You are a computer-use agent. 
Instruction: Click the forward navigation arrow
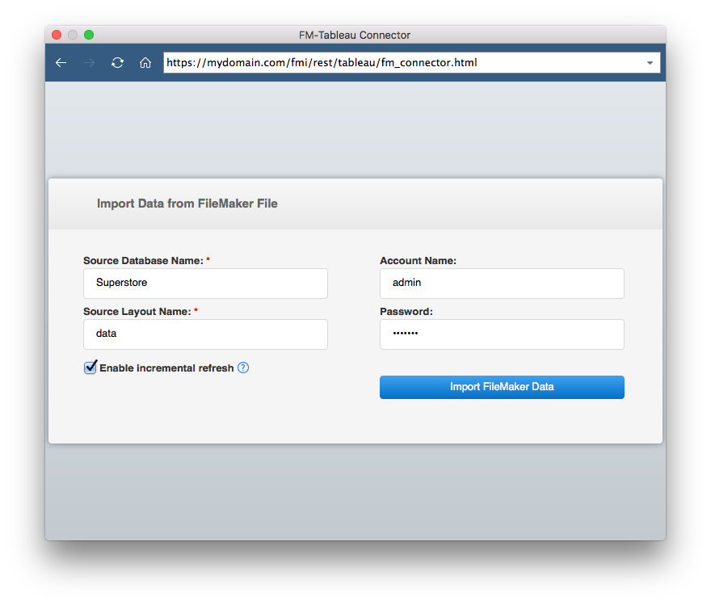point(89,63)
